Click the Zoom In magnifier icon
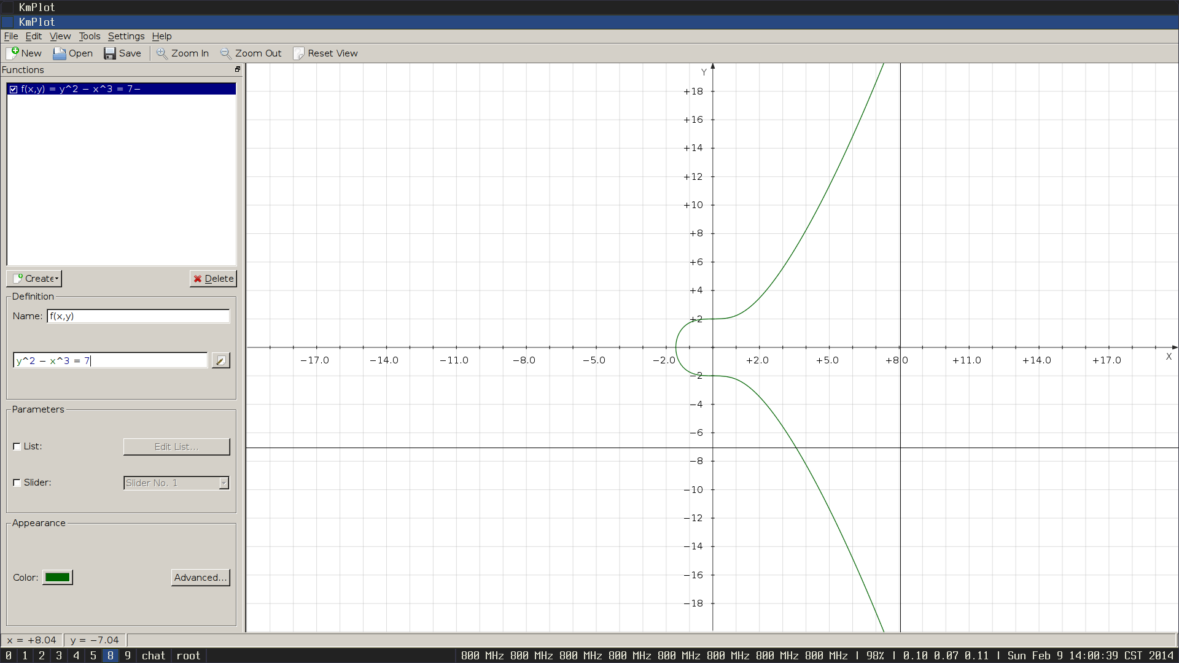The image size is (1179, 663). click(x=161, y=53)
